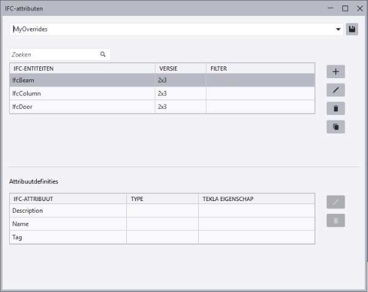Click the edit icon beside attribute definitions table
Viewport: 368px width, 292px height.
335,202
